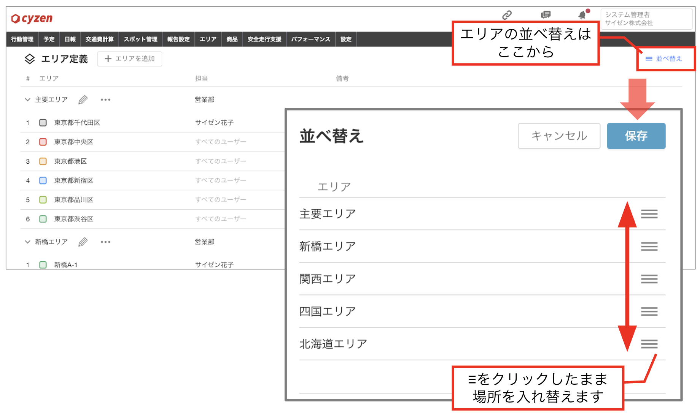Viewport: 700px width, 417px height.
Task: Select the 東京都千代田区 row name
Action: click(x=77, y=123)
